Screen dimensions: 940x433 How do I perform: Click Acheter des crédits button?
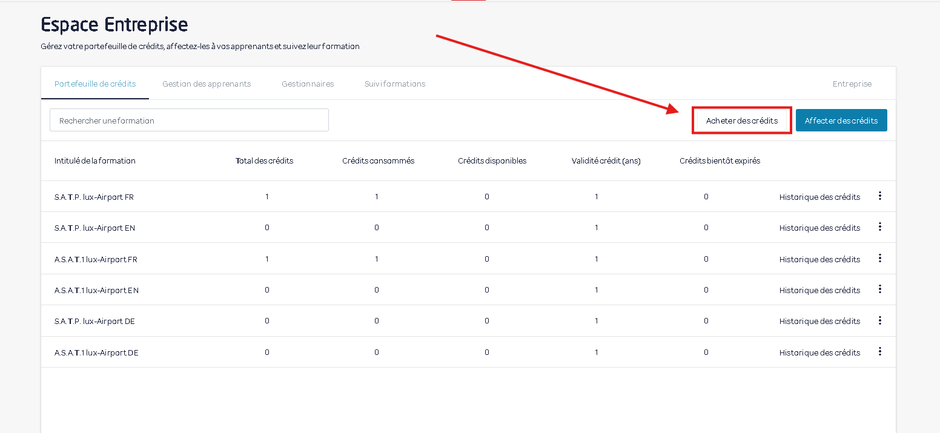point(742,121)
